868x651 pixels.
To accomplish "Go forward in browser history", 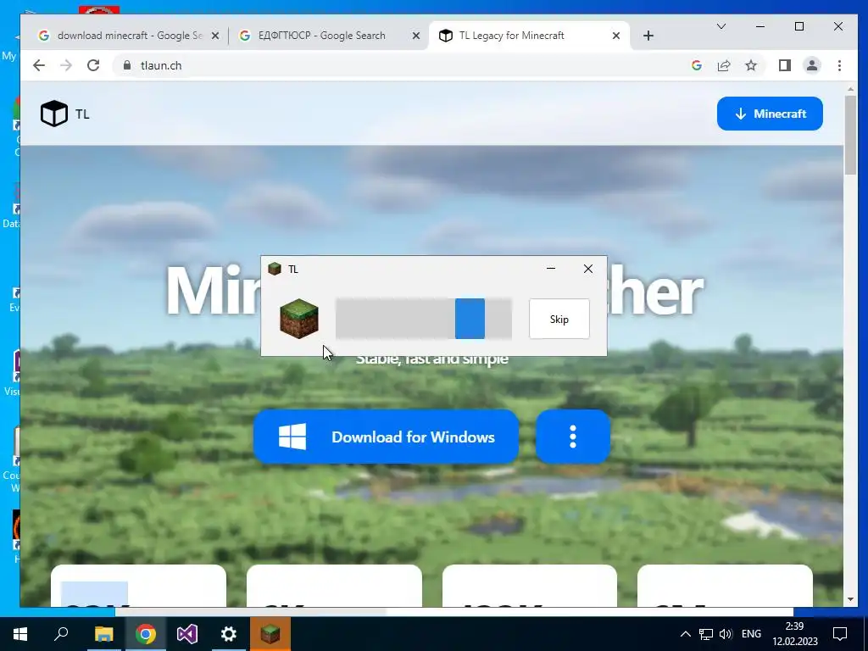I will click(x=66, y=65).
